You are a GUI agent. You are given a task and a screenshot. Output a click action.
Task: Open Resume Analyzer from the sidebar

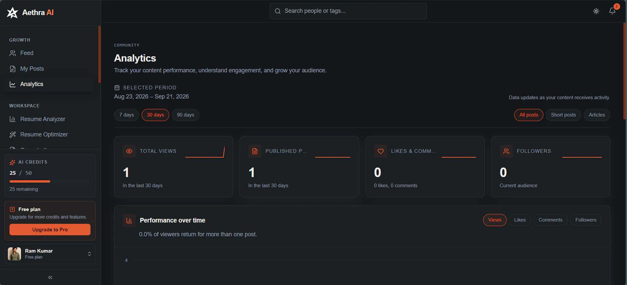[x=49, y=119]
